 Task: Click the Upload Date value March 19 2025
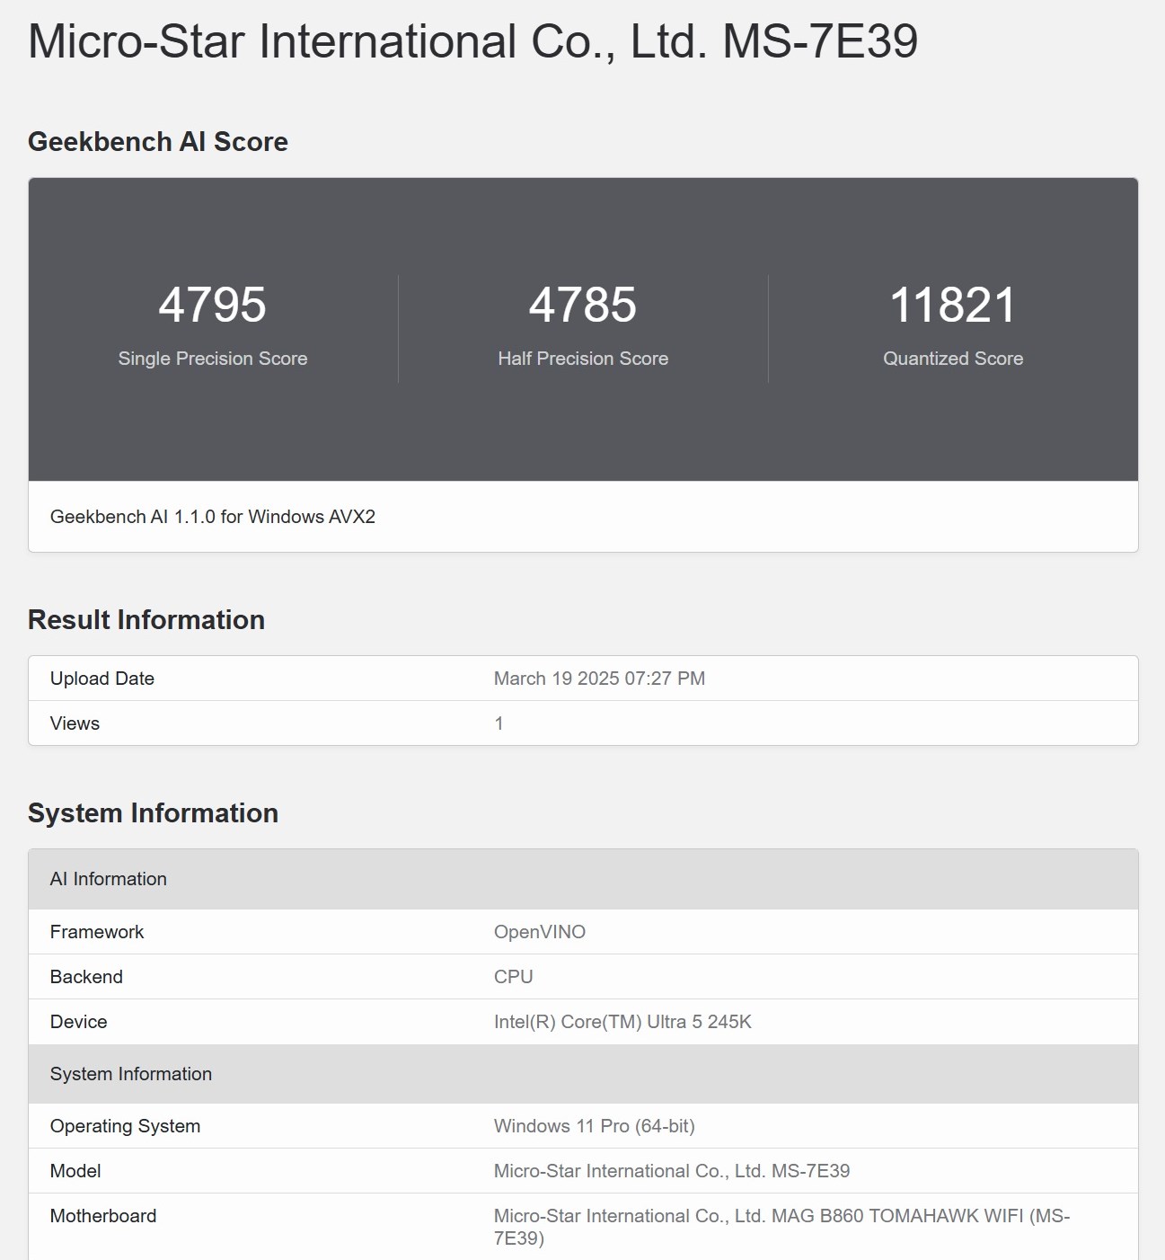coord(599,679)
